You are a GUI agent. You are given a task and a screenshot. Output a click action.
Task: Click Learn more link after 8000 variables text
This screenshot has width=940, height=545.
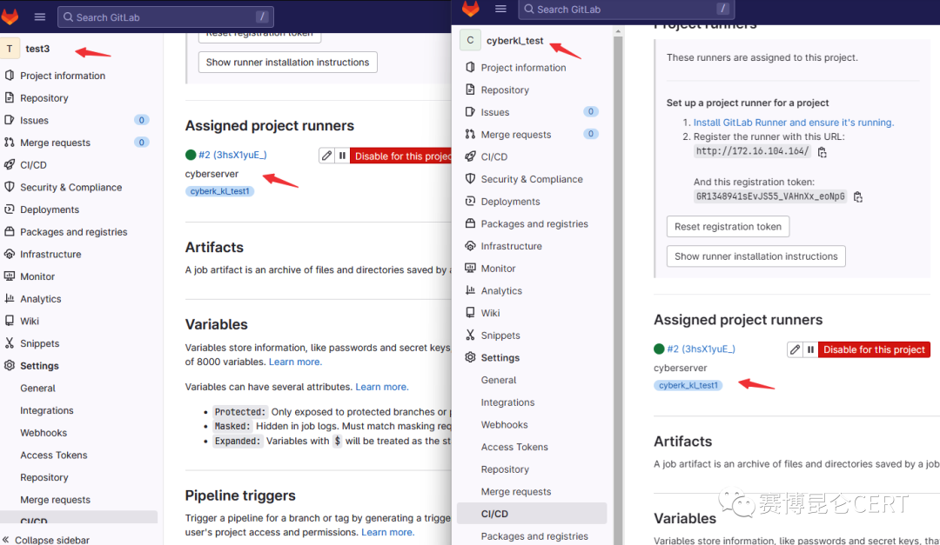295,362
